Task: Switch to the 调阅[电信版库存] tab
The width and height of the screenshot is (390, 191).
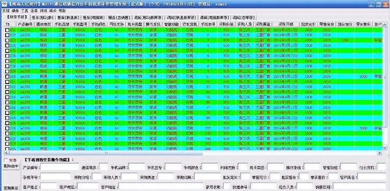Action: (214, 18)
